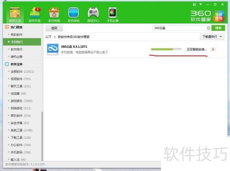
Task: Click the 正在智能安装 status text
Action: click(196, 49)
